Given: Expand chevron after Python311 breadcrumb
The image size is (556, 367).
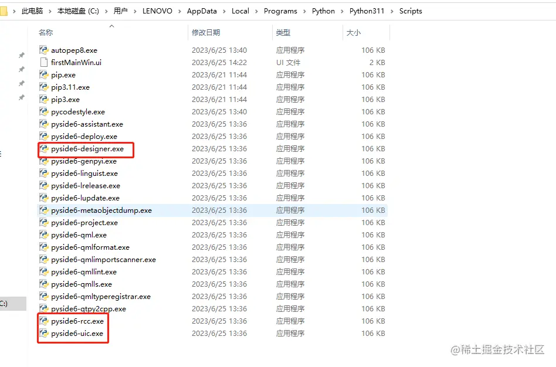Looking at the screenshot, I should [392, 11].
